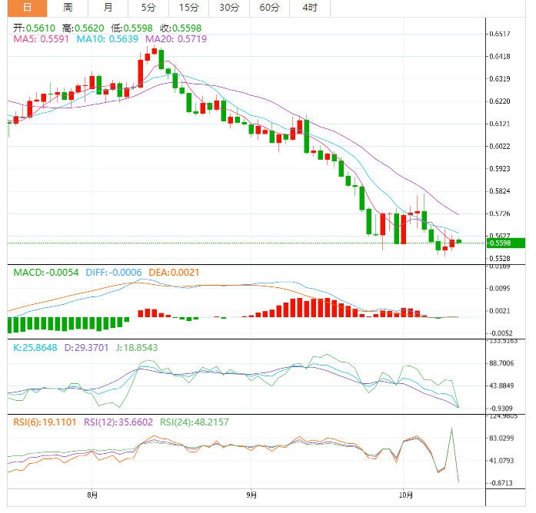
Task: Switch to the 4时 timeframe tab
Action: tap(310, 8)
